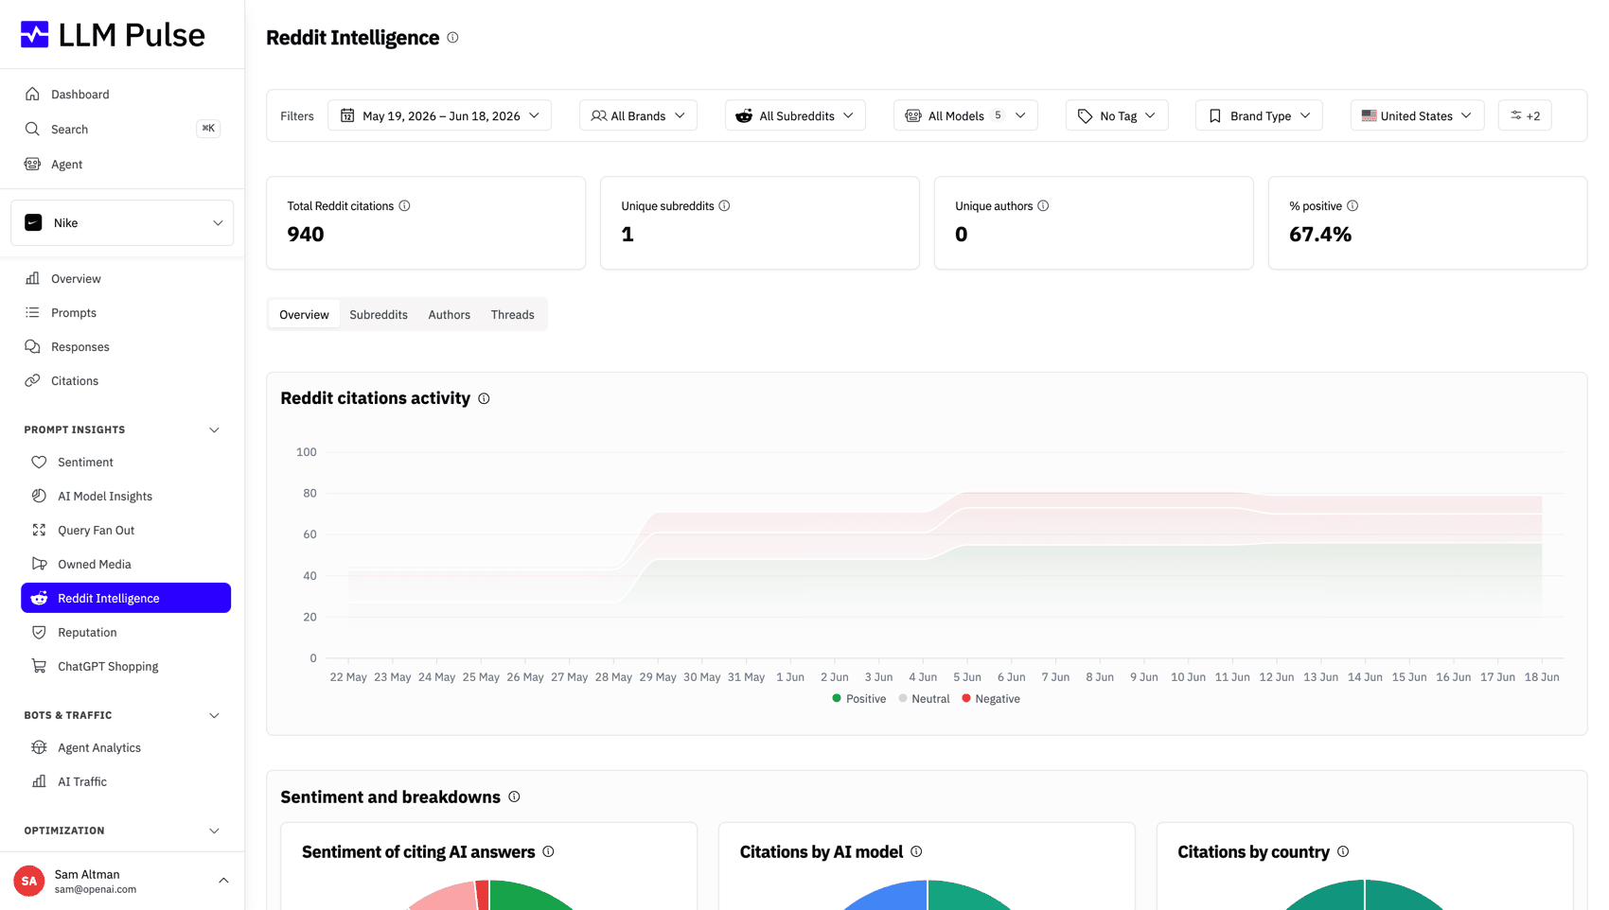Click info icon next to % positive

pos(1353,205)
